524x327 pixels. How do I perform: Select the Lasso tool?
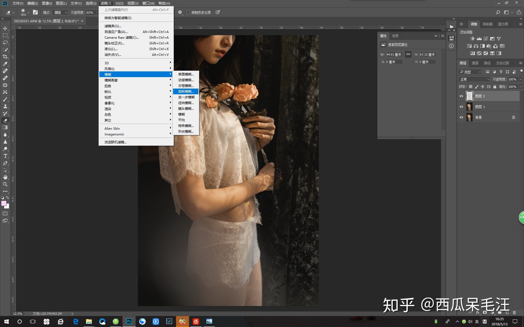pyautogui.click(x=5, y=43)
